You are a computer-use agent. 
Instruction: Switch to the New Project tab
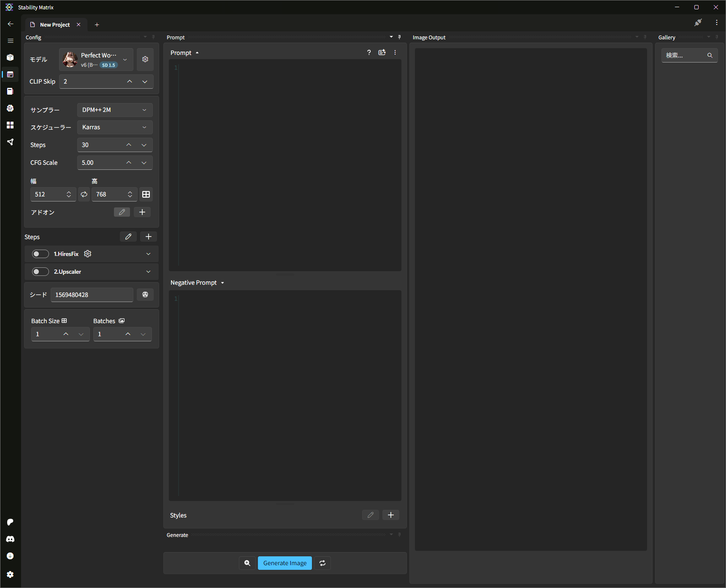click(x=55, y=25)
